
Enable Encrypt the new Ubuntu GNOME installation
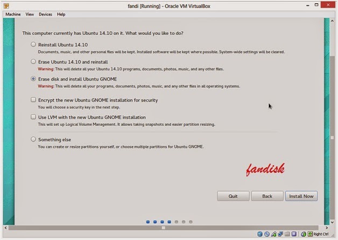[x=33, y=100]
